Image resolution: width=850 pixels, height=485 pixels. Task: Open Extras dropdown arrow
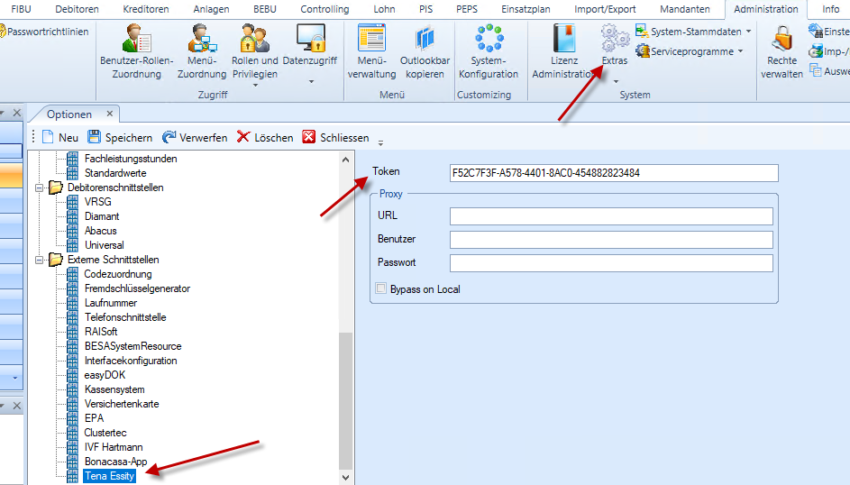[x=616, y=81]
